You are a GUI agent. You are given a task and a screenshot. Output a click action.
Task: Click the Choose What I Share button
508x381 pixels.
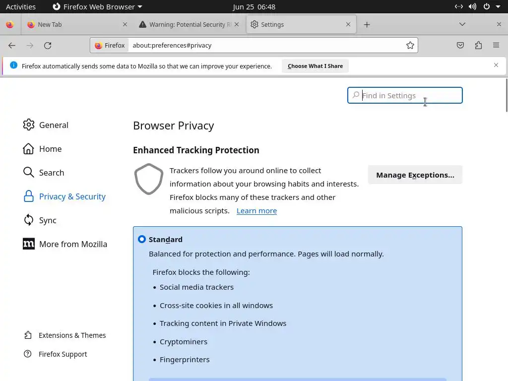[x=315, y=66]
